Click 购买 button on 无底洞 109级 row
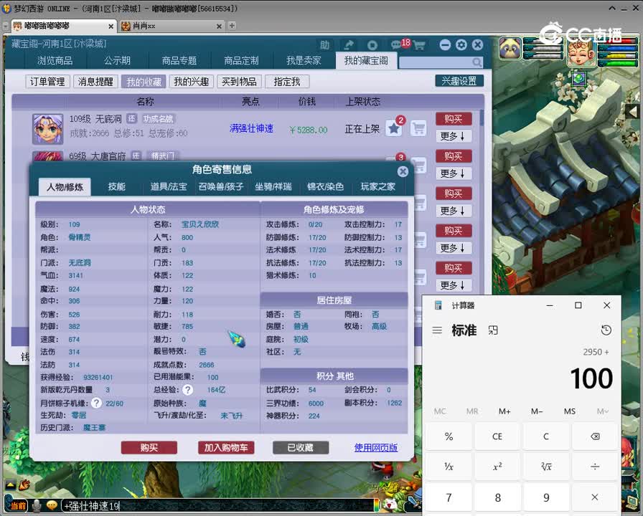The image size is (643, 516). pyautogui.click(x=453, y=119)
